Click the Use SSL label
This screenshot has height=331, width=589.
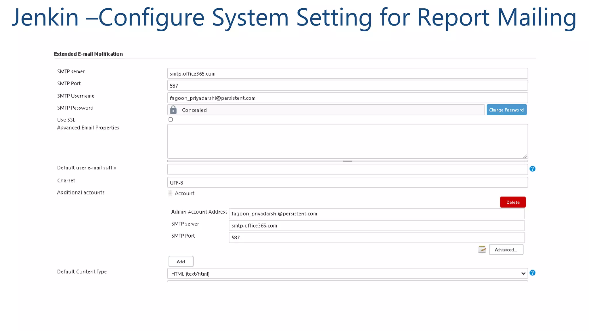66,120
